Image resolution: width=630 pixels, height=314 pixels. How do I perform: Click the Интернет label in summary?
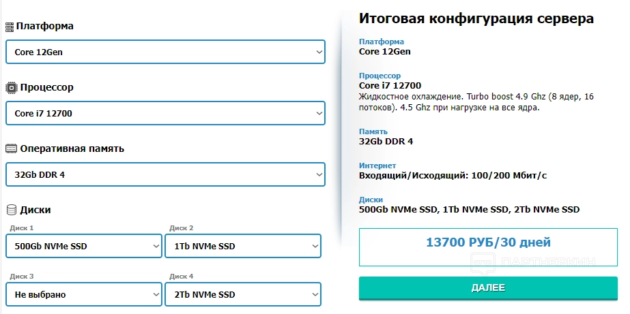(x=377, y=166)
